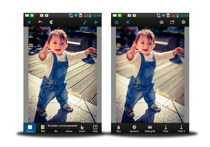Tap the Wi-Fi status icon on the 12:44 screen
The width and height of the screenshot is (210, 147).
tap(76, 15)
